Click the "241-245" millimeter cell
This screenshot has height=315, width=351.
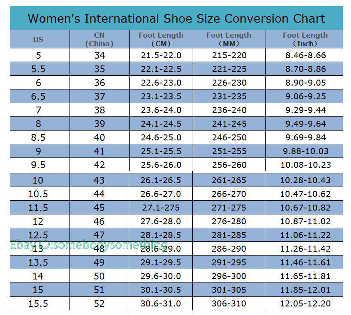coord(229,124)
